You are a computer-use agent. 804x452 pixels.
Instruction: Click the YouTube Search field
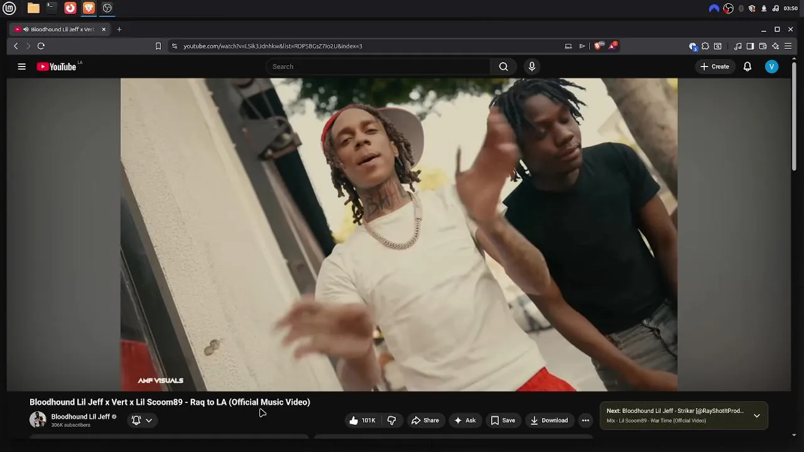(378, 67)
